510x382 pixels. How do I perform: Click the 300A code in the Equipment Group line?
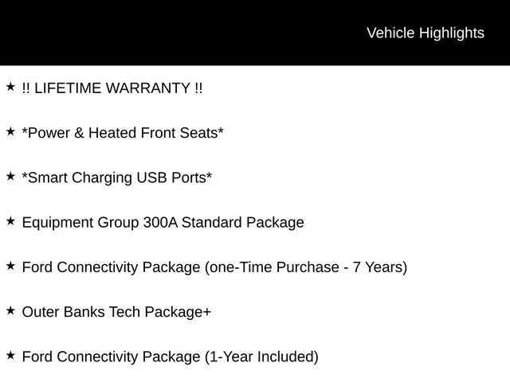pos(160,223)
